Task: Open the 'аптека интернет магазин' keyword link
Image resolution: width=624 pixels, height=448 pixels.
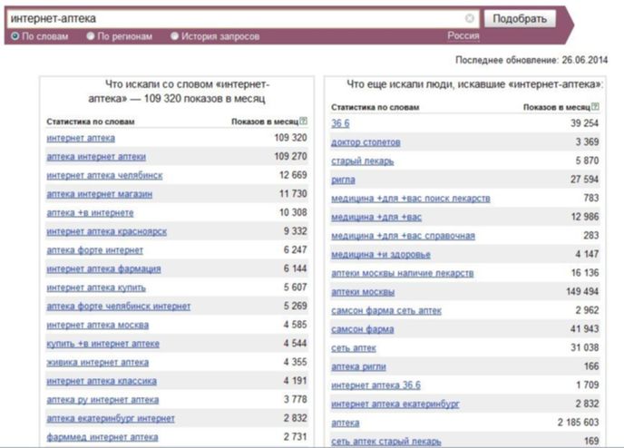Action: point(100,194)
